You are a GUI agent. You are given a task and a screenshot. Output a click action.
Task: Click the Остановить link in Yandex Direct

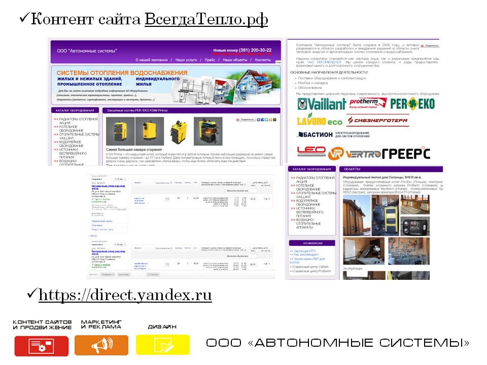(x=97, y=225)
